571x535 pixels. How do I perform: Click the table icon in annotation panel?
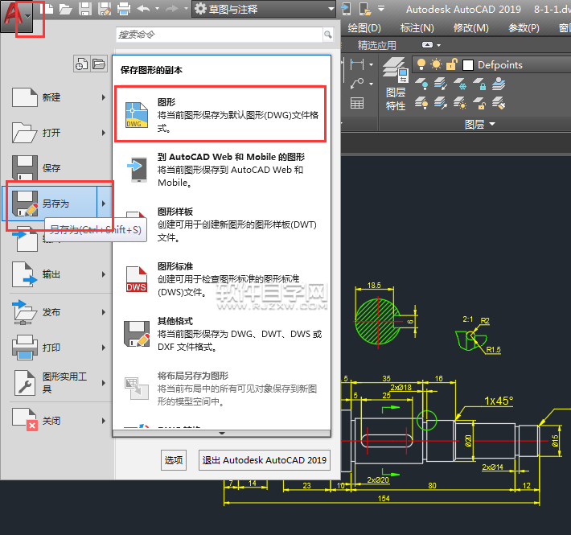358,101
